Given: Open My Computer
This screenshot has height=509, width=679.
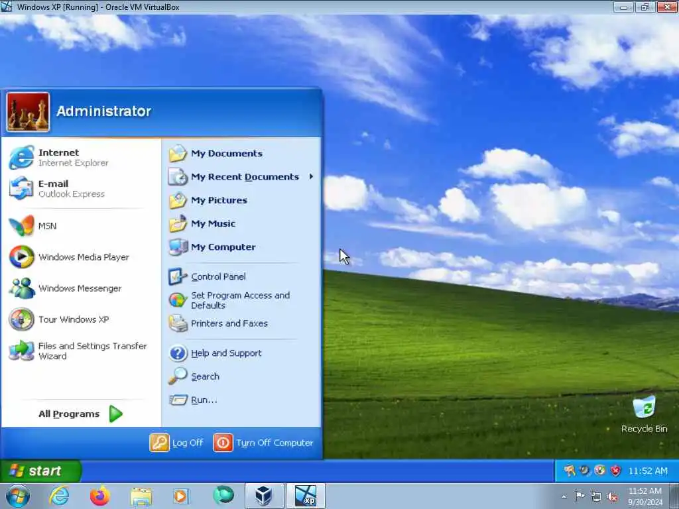Looking at the screenshot, I should 241,247.
